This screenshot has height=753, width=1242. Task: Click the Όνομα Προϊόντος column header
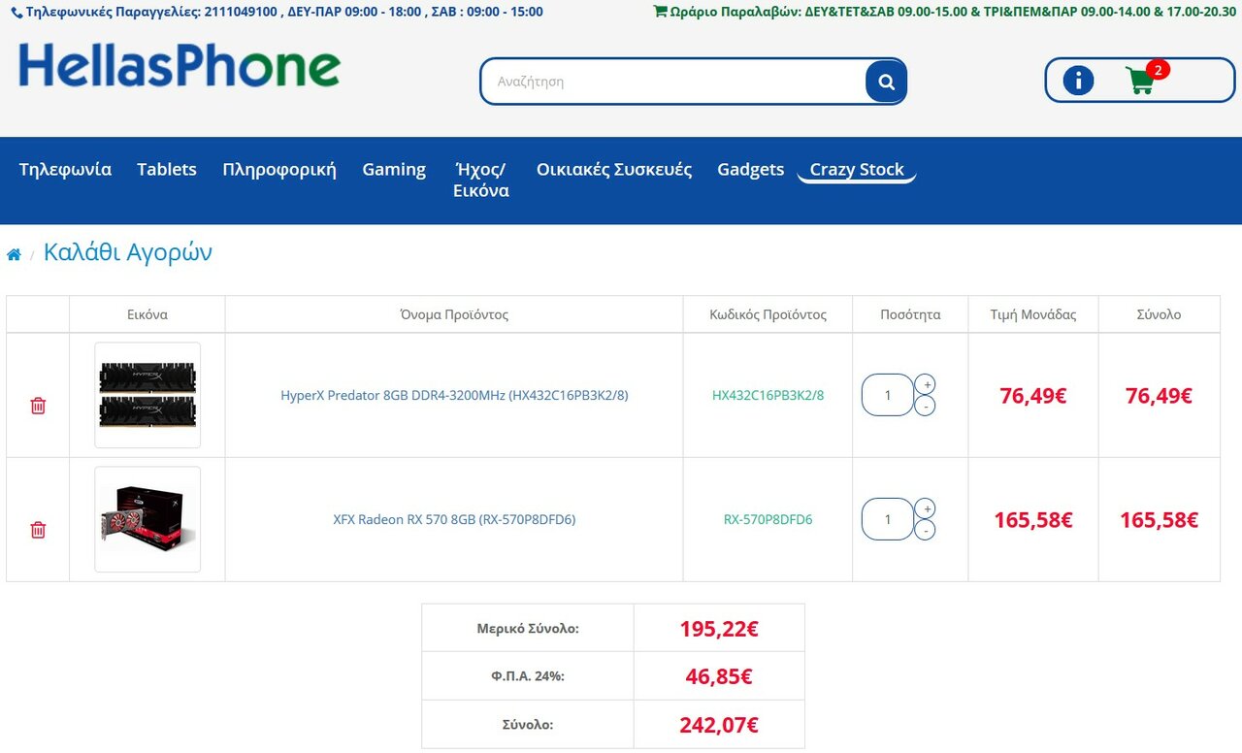pos(454,314)
